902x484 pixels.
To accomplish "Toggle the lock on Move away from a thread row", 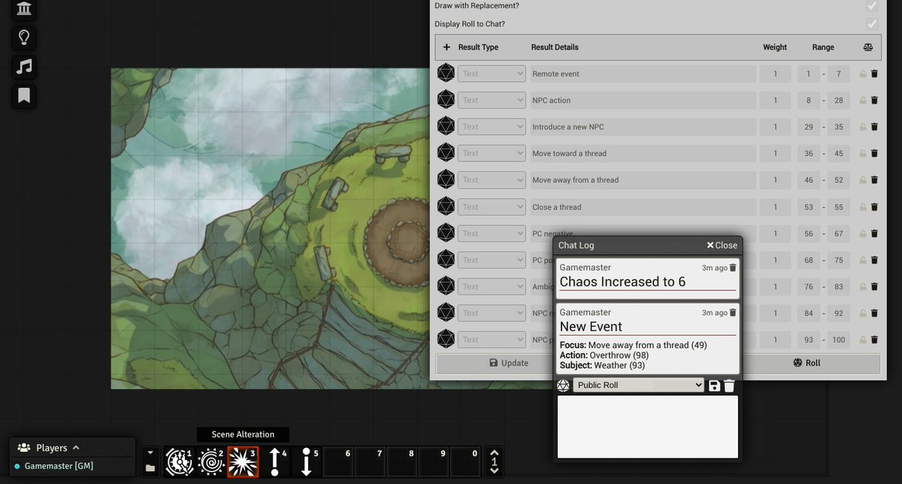I will click(x=863, y=180).
